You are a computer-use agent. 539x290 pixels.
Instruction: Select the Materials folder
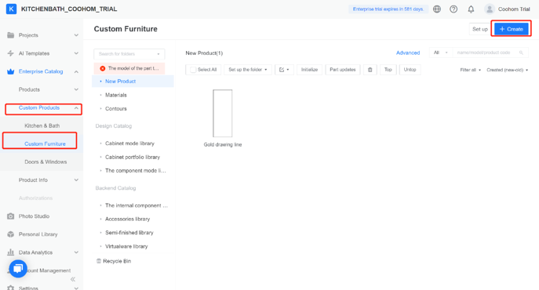(116, 95)
